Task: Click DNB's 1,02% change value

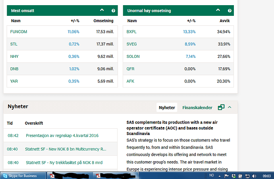Action: coord(74,69)
